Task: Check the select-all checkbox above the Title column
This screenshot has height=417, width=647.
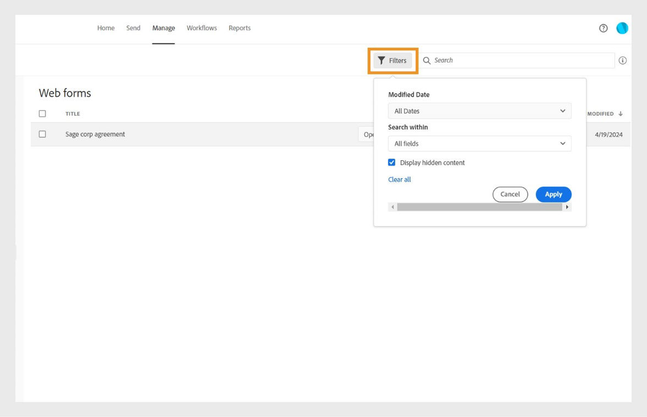Action: point(42,113)
